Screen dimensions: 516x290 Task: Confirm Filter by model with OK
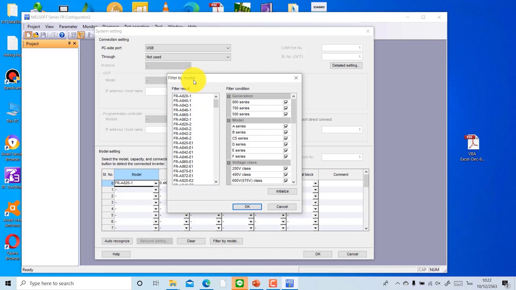click(247, 207)
